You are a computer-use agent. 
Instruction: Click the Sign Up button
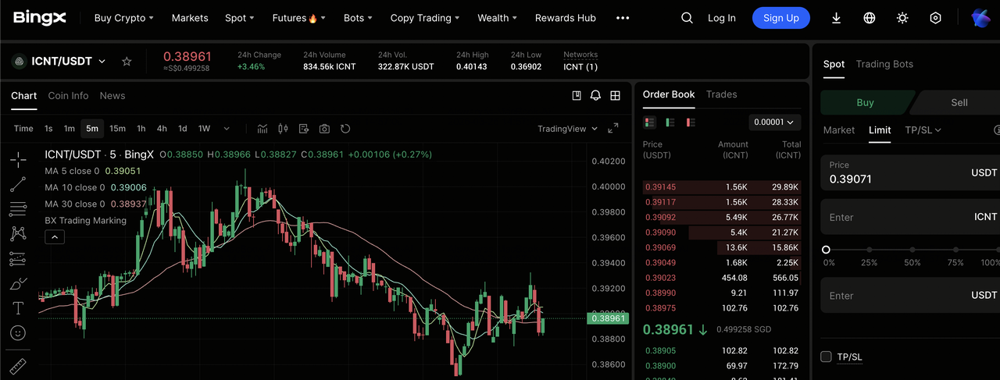pos(780,18)
